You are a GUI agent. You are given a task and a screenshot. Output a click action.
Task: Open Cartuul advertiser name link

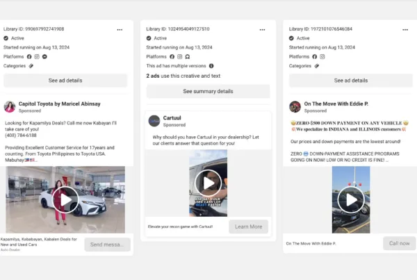tap(172, 118)
